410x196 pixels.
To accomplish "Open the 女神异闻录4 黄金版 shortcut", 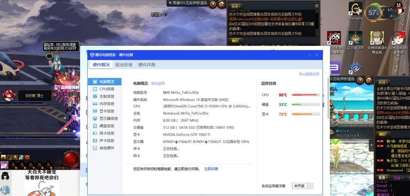I will (377, 42).
